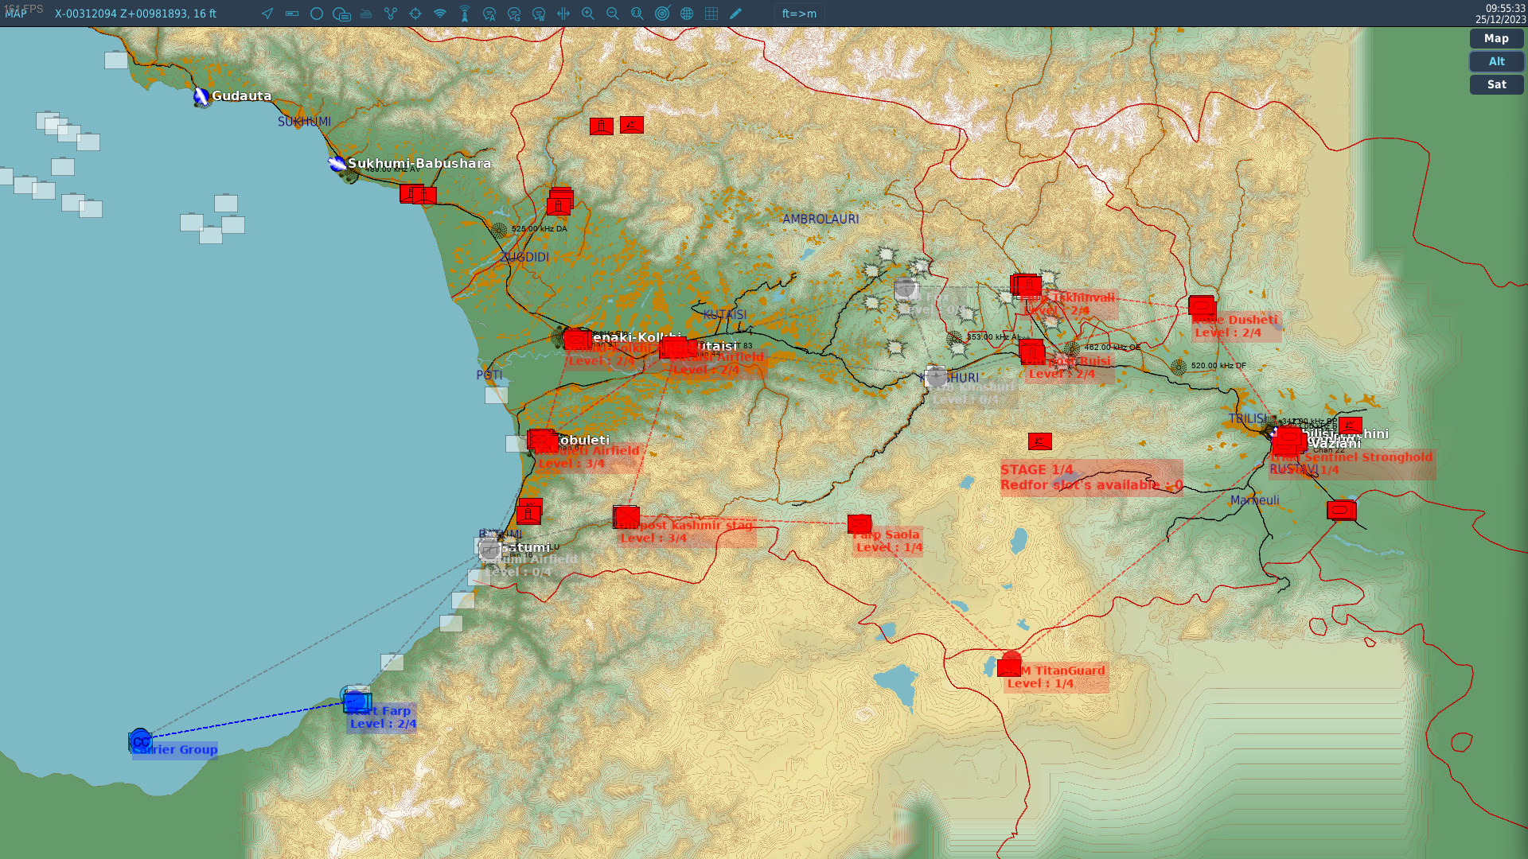Screen dimensions: 1528x859
Task: Click the Carrier Group blue unit marker
Action: [x=140, y=740]
